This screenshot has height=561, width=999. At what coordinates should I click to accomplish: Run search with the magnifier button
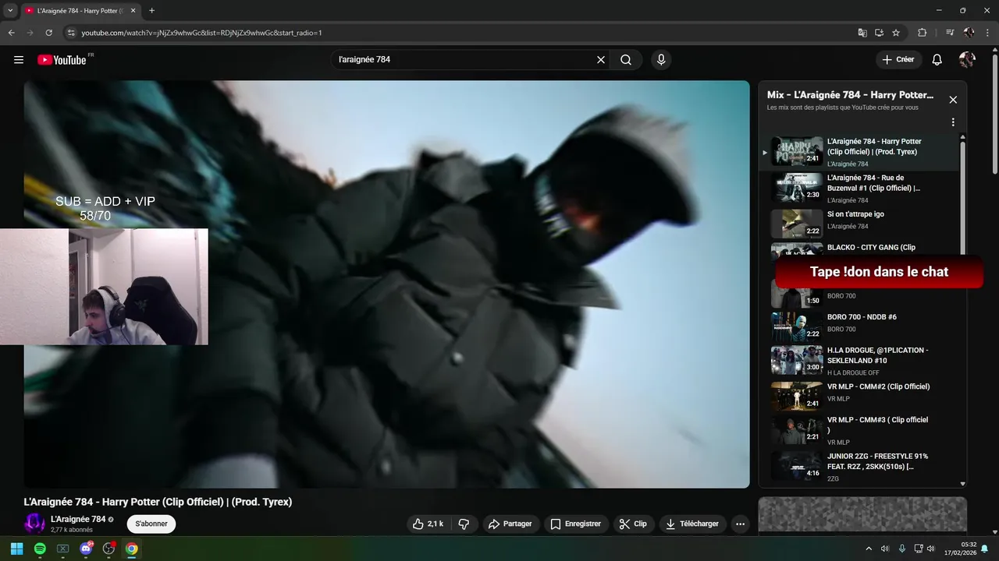pos(626,60)
